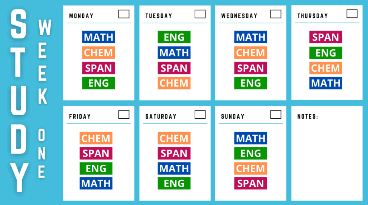Select Monday's blue MATH block

pyautogui.click(x=98, y=37)
